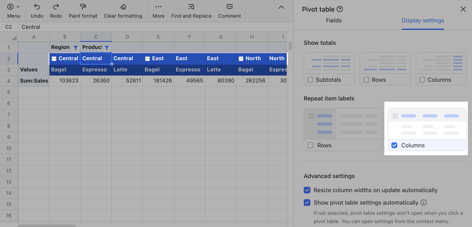The height and width of the screenshot is (227, 472).
Task: Click the Clear formatting eraser icon
Action: point(123,7)
